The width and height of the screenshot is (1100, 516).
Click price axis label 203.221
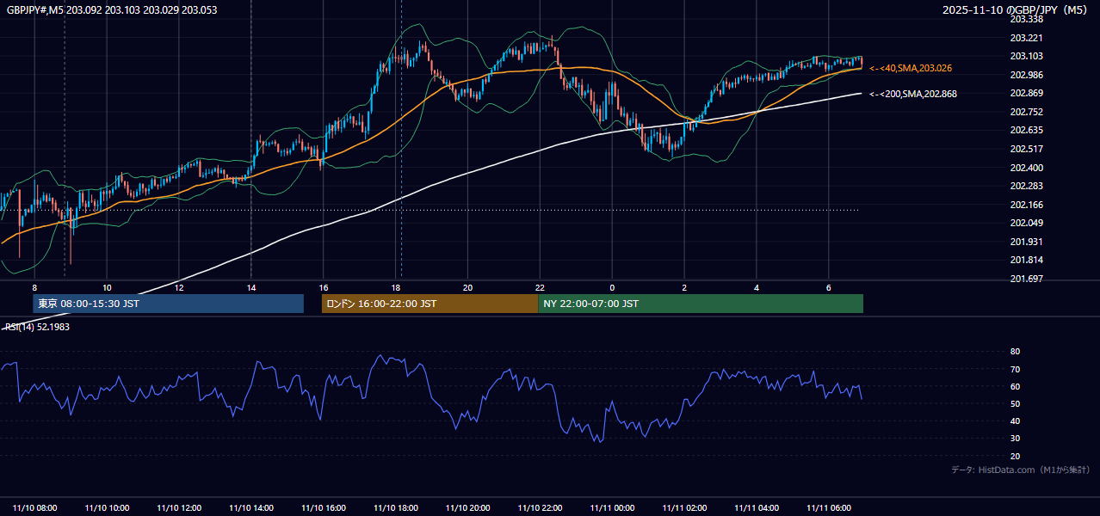coord(1026,38)
